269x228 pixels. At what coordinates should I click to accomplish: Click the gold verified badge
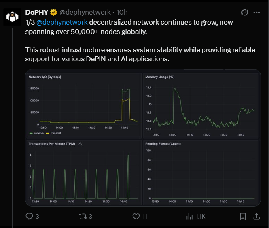53,13
